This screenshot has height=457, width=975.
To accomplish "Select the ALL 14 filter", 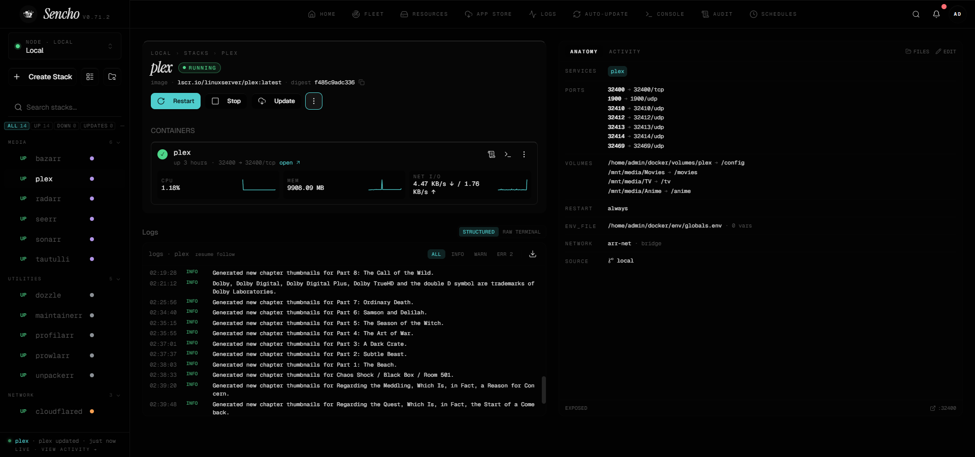I will tap(17, 126).
